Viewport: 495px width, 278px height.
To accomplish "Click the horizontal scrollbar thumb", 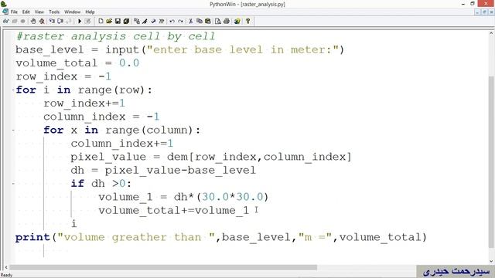I will click(x=163, y=267).
